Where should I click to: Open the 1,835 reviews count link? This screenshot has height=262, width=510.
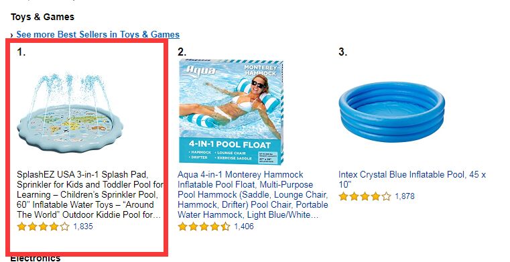(83, 226)
